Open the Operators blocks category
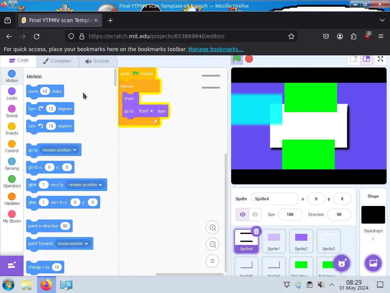Viewport: 390px width, 293px height. click(12, 182)
